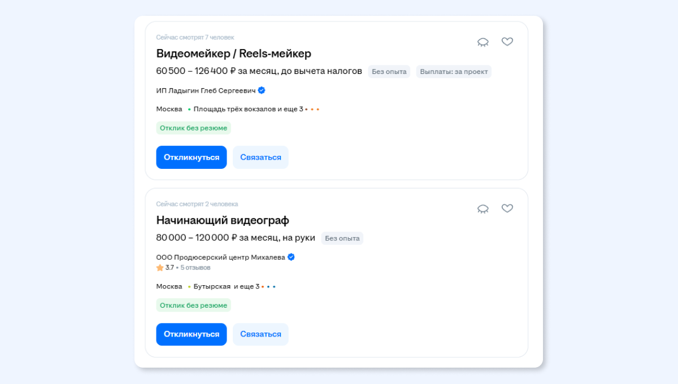Screen dimensions: 678x384
Task: Click Связаться on the Видеомейкер vacancy
Action: (x=260, y=157)
